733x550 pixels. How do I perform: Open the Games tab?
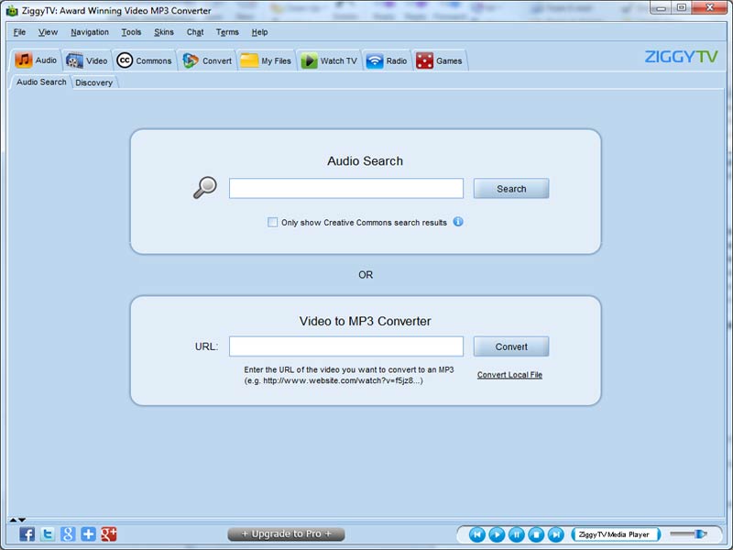[x=440, y=60]
